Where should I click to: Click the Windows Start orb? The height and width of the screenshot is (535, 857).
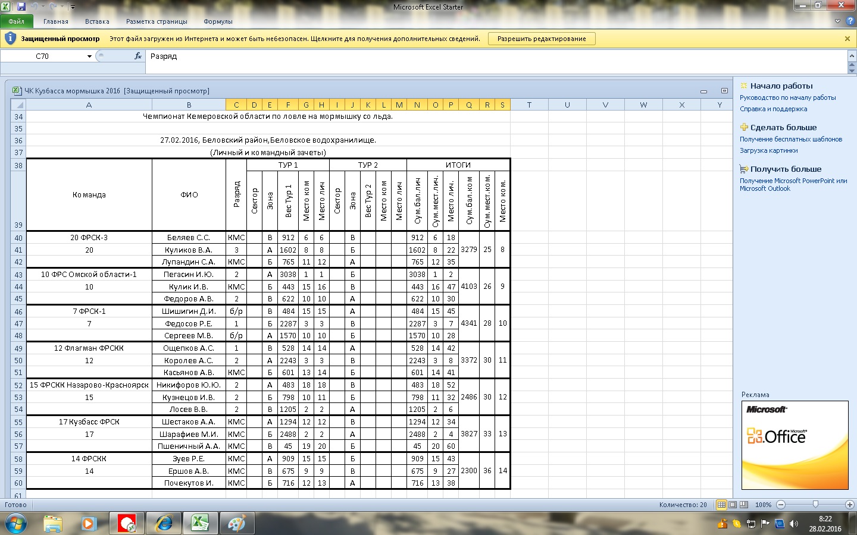coord(15,524)
